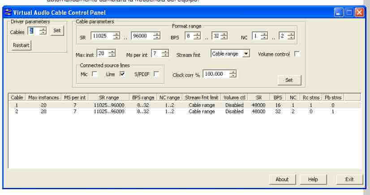This screenshot has height=195, width=370.
Task: Enable the S/PDIF source line checkbox
Action: pos(156,74)
